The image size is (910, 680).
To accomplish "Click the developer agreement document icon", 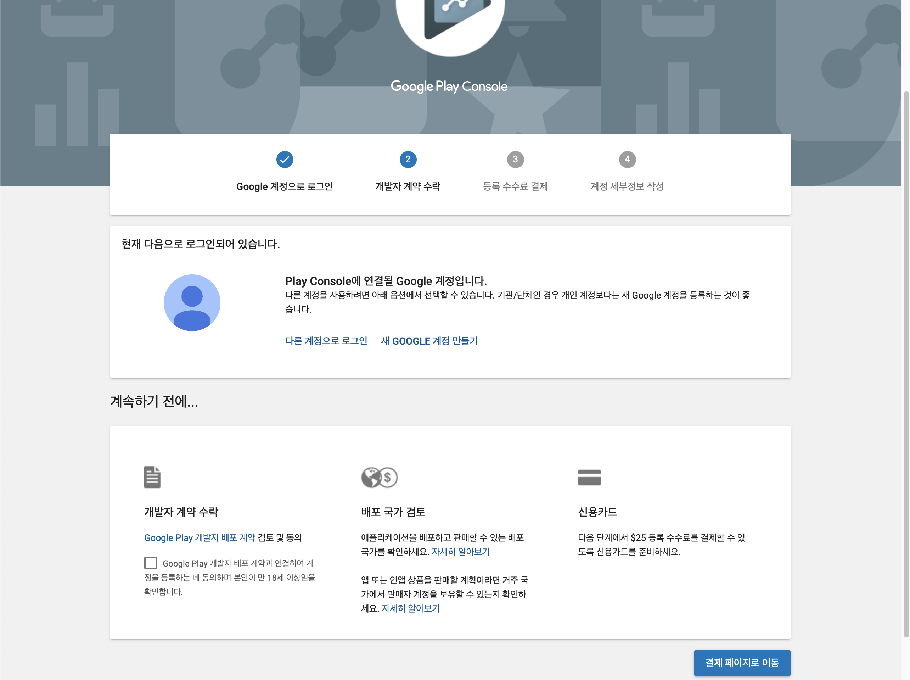I will pyautogui.click(x=152, y=477).
